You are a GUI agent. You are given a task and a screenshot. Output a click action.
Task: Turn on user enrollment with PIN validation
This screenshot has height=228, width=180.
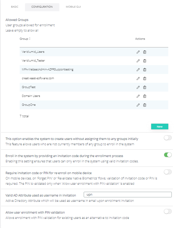click(168, 212)
